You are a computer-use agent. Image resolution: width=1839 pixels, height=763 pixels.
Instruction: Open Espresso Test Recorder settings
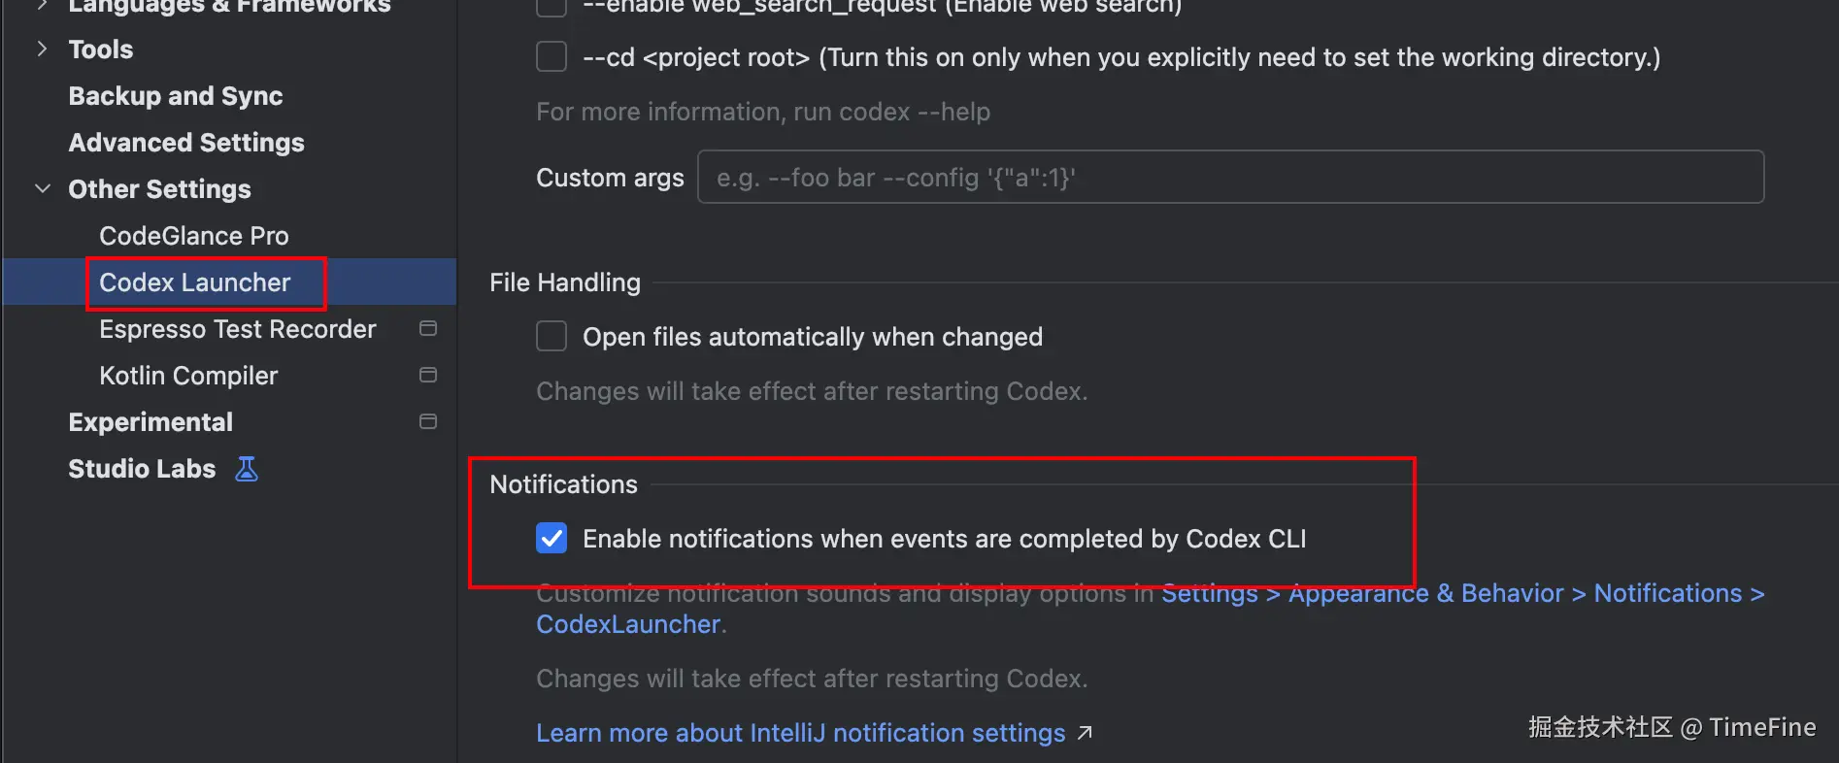coord(237,329)
